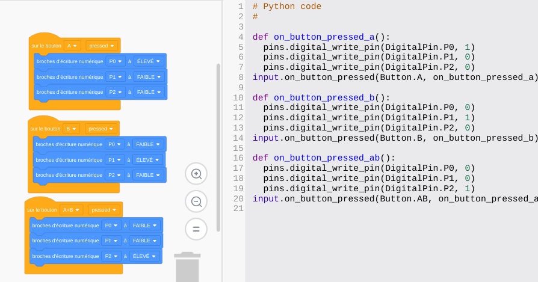538x282 pixels.
Task: Change P2 pin dropdown in button B block
Action: tap(114, 175)
